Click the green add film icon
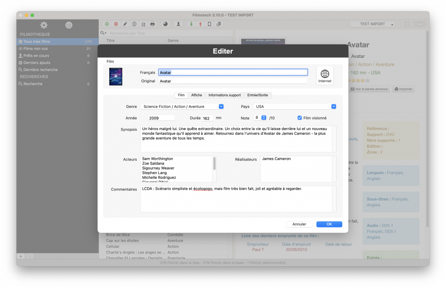 point(107,24)
